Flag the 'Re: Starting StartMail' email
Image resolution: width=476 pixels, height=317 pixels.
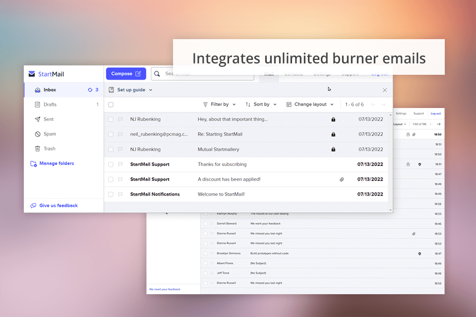(x=120, y=134)
